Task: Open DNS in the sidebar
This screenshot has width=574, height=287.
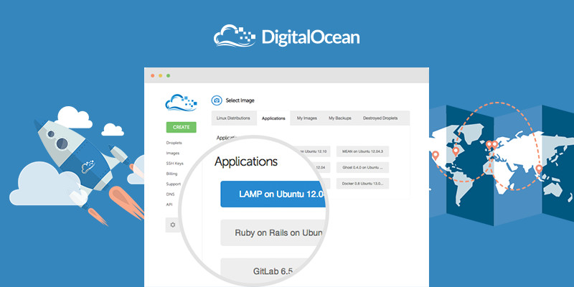Action: click(170, 194)
